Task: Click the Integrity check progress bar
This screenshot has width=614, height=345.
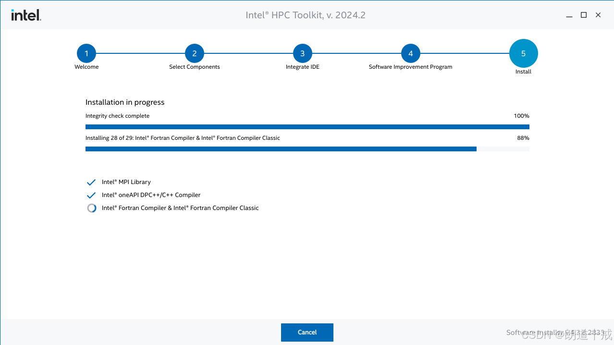Action: tap(307, 127)
